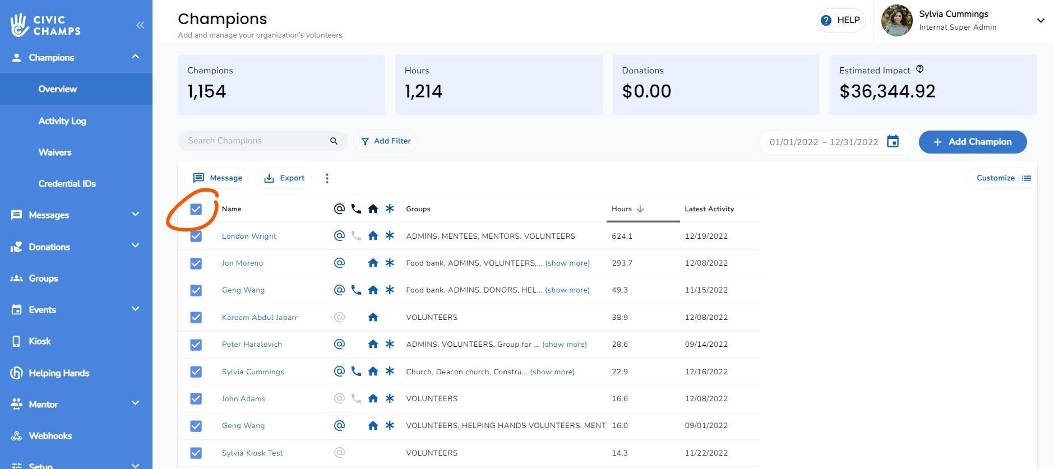Uncheck the select-all header checkbox
Image resolution: width=1054 pixels, height=469 pixels.
click(x=196, y=210)
